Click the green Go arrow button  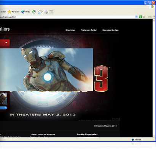pos(140,17)
